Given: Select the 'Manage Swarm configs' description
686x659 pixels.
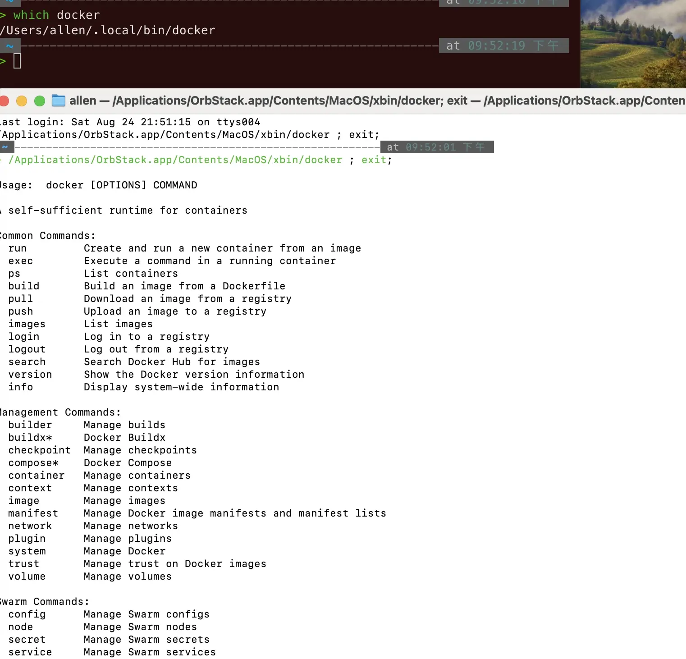Looking at the screenshot, I should click(147, 614).
